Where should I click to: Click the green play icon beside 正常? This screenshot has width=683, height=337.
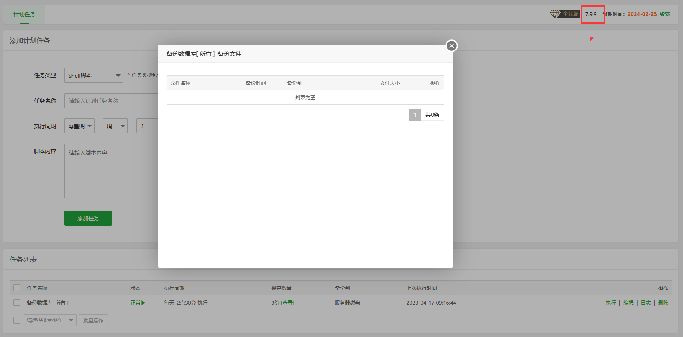click(x=143, y=303)
